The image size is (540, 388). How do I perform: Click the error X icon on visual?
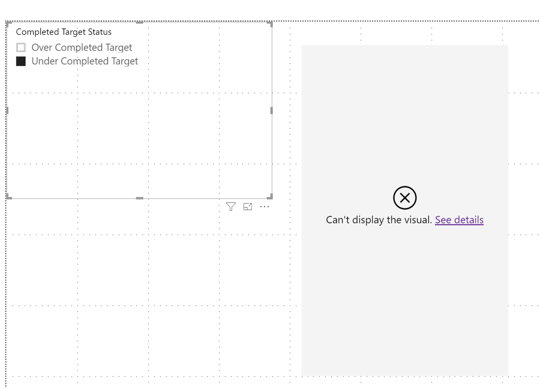(x=405, y=198)
